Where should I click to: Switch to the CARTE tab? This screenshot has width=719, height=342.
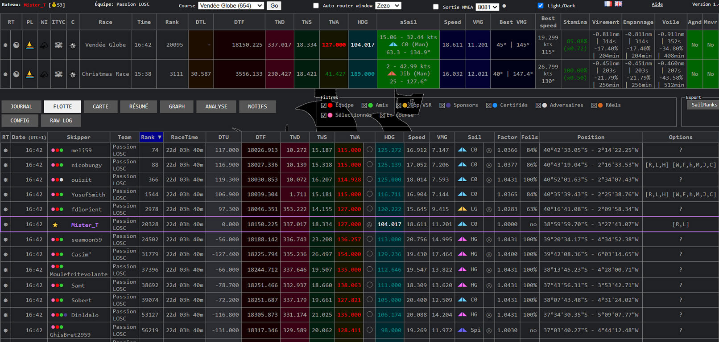point(100,107)
